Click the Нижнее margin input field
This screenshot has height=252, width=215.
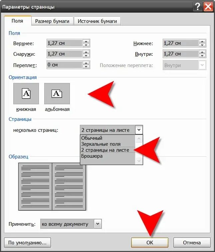(x=180, y=43)
